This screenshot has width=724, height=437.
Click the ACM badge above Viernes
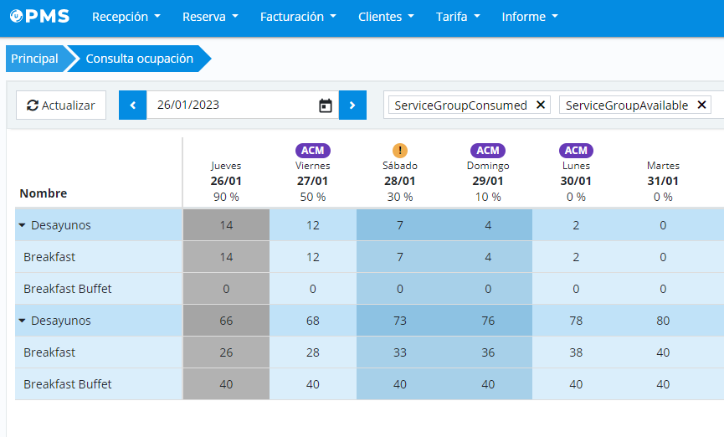tap(312, 151)
